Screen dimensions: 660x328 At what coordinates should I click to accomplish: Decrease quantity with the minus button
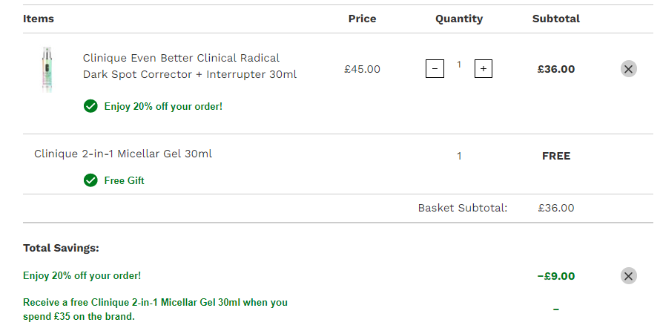(x=435, y=68)
